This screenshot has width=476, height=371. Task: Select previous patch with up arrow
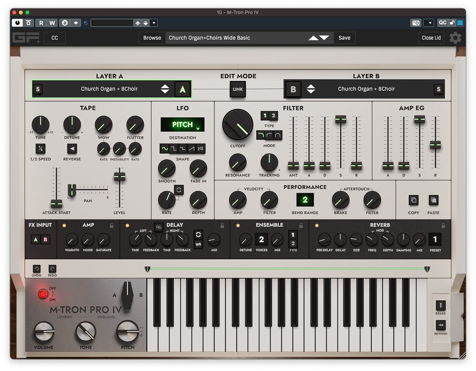(x=313, y=38)
